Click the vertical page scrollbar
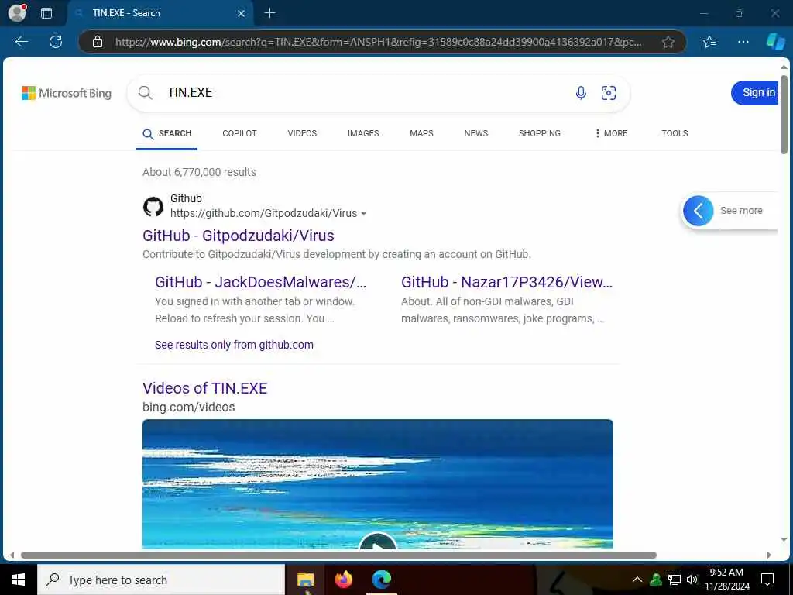The width and height of the screenshot is (793, 595). point(784,115)
